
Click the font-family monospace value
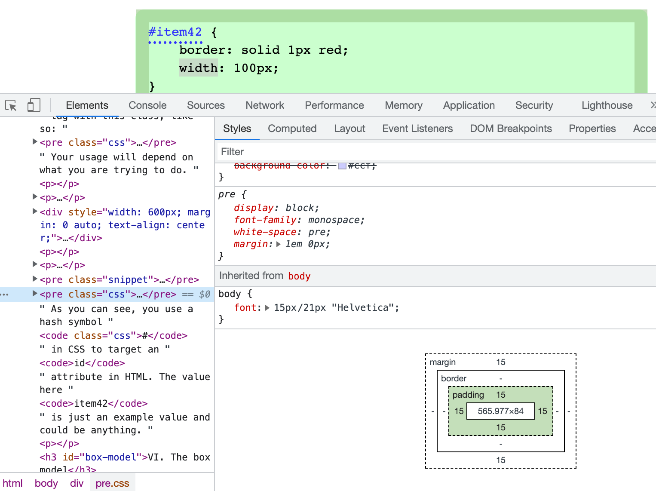coord(334,220)
